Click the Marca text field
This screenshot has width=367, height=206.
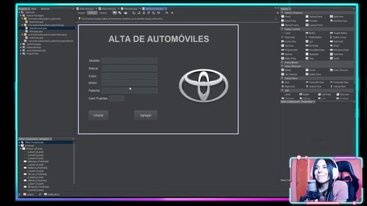130,68
